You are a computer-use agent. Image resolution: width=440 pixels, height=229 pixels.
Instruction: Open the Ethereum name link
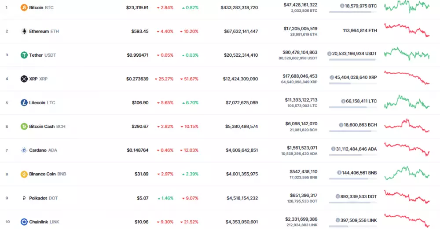(38, 31)
